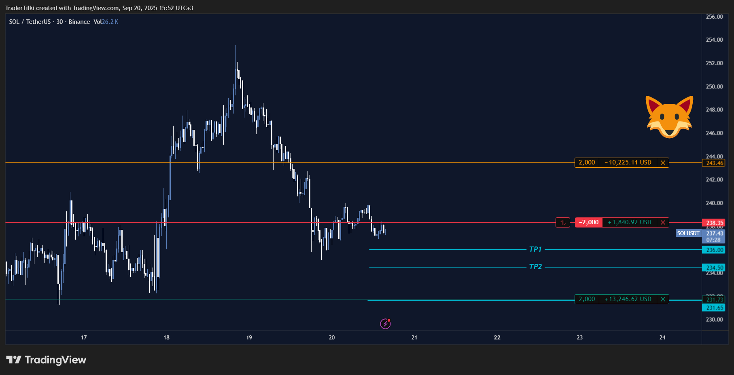Click the SOLUSDT price line label
734x375 pixels.
pyautogui.click(x=688, y=234)
